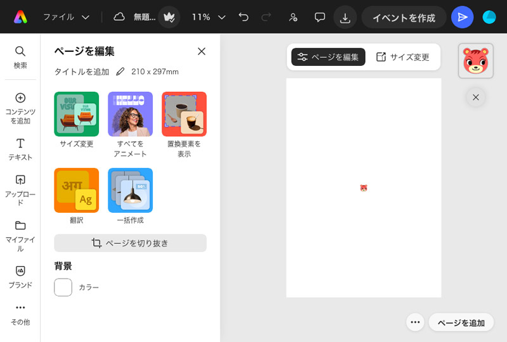Open the comments speech bubble icon

click(319, 17)
